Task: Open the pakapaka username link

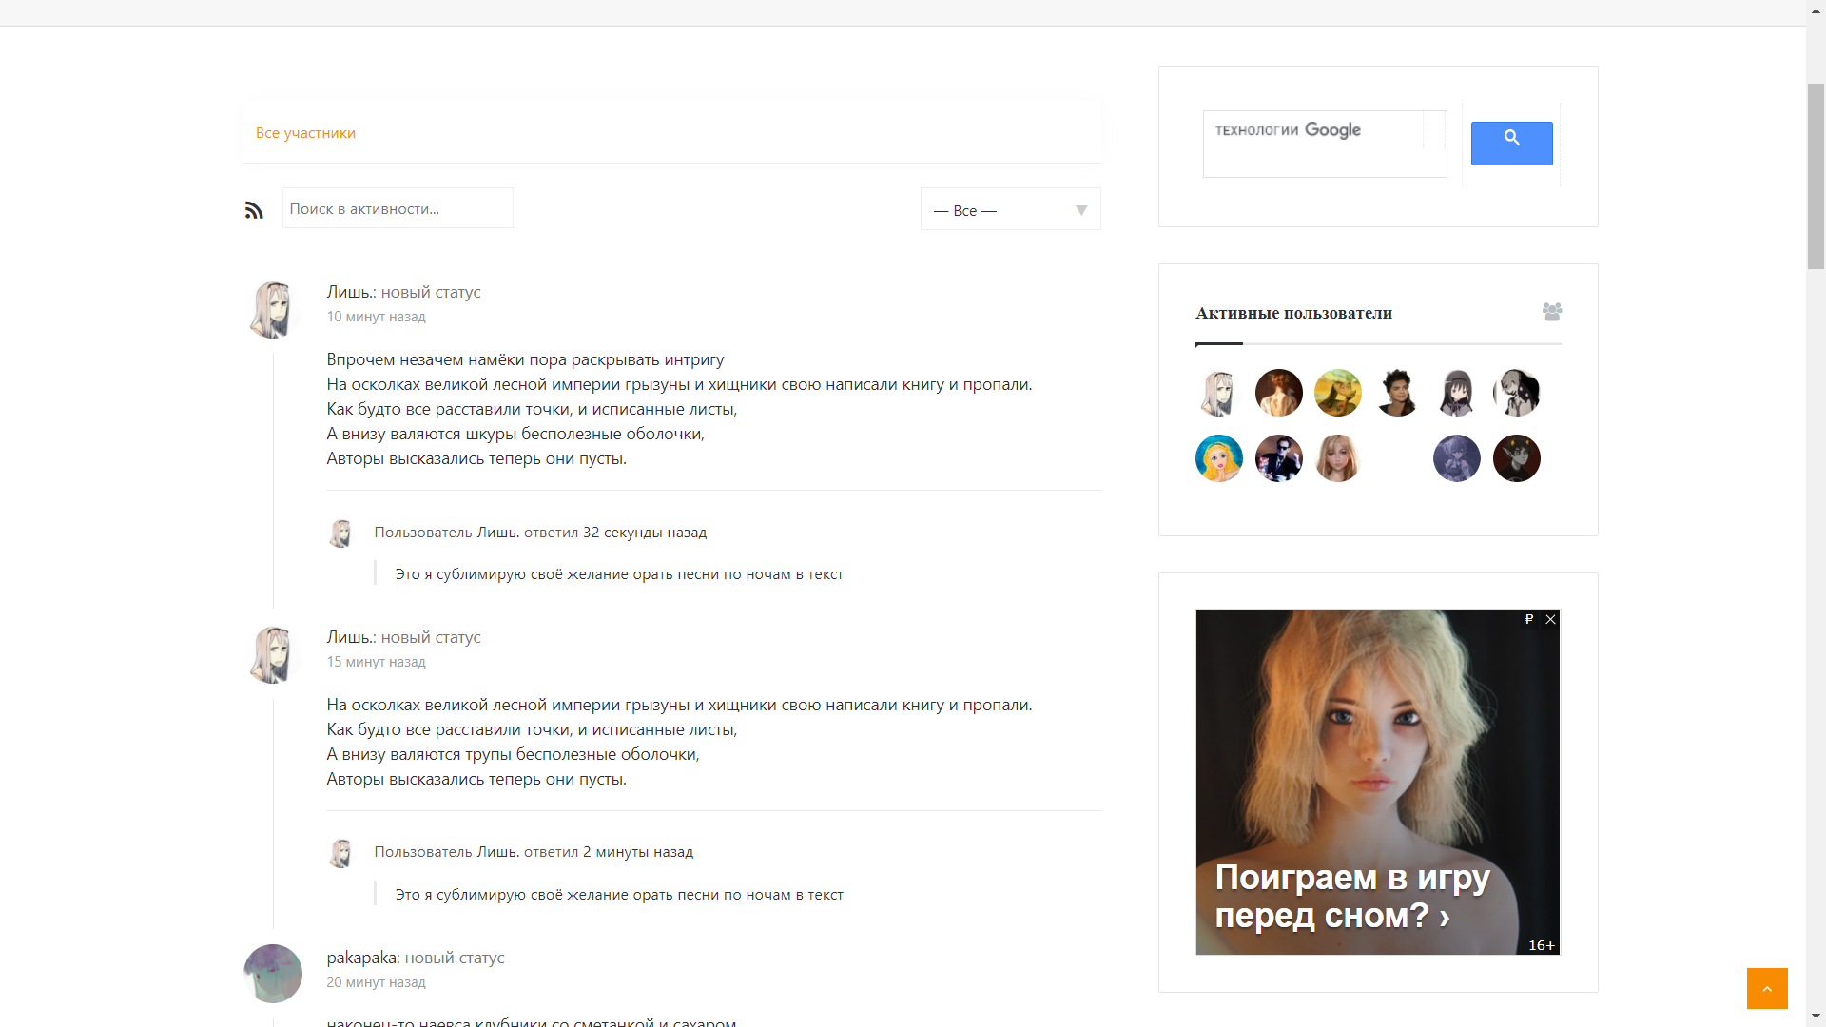Action: [362, 958]
